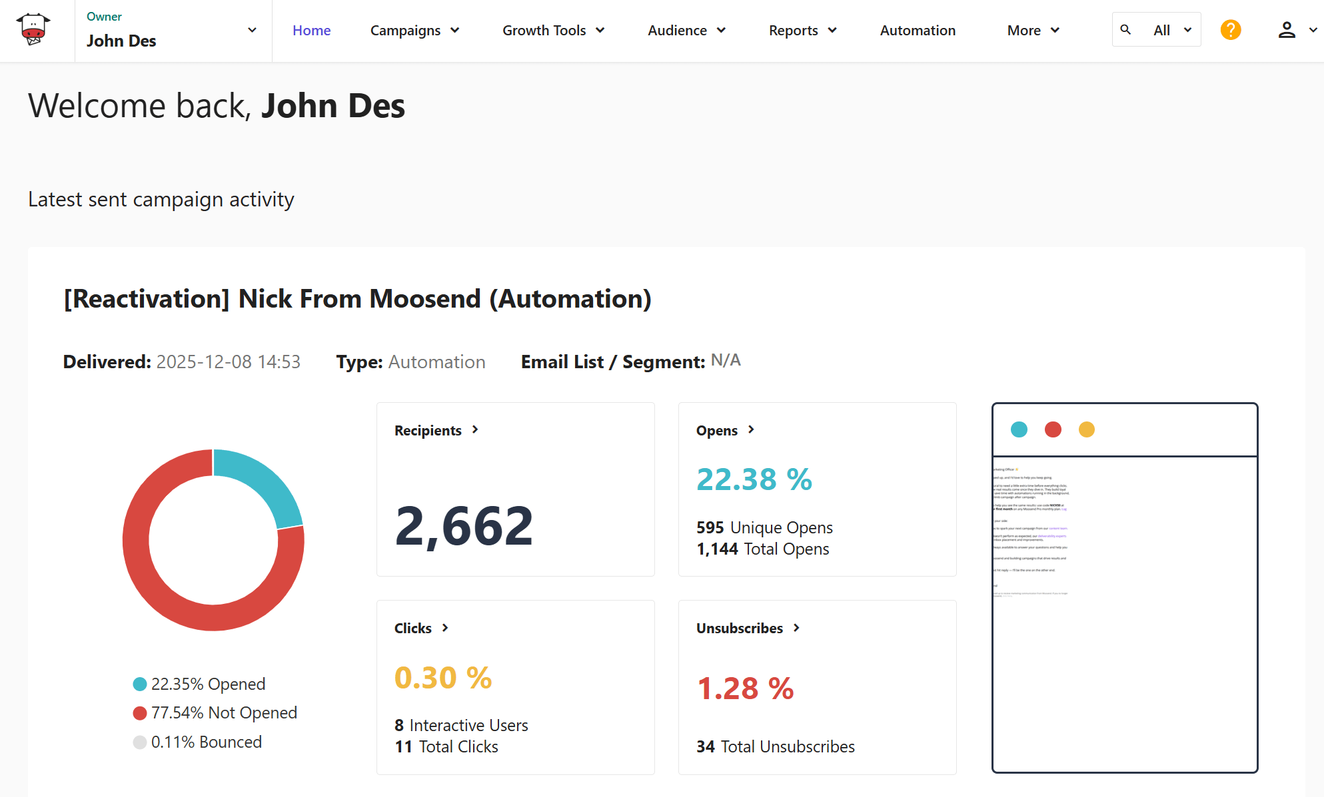Open the campaign titled Reactivation Nick From Moosend
This screenshot has width=1324, height=797.
click(x=358, y=299)
